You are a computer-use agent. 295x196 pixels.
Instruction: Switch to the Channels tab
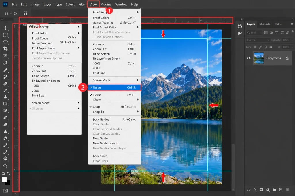click(264, 24)
